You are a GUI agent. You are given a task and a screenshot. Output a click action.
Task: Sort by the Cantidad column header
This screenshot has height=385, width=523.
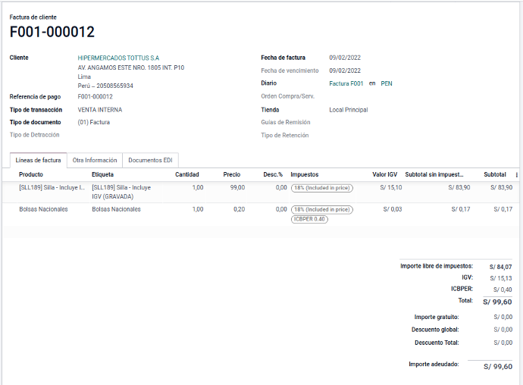187,174
